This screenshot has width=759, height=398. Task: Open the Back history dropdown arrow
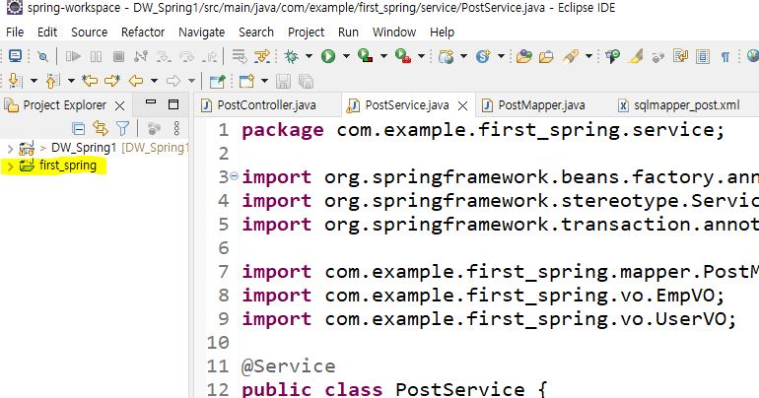pyautogui.click(x=154, y=81)
